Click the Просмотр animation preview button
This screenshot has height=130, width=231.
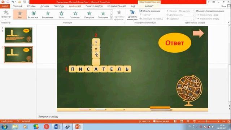6,15
